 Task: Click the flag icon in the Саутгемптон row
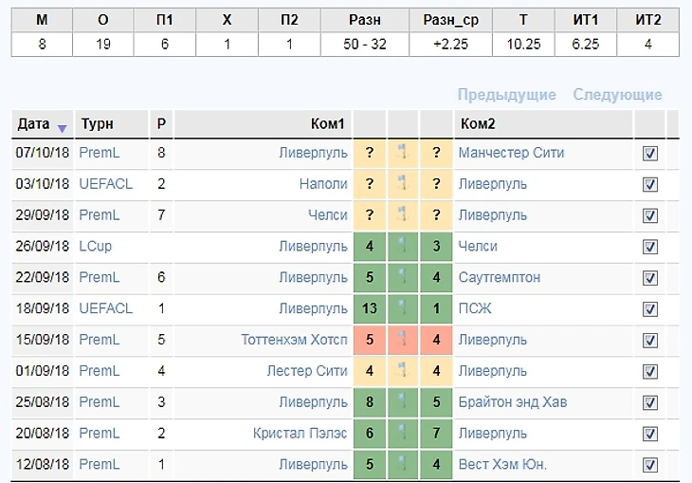point(403,278)
